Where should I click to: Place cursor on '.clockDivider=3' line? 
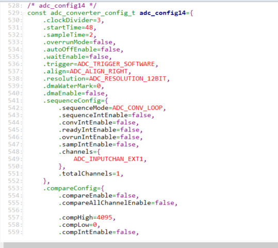click(74, 21)
